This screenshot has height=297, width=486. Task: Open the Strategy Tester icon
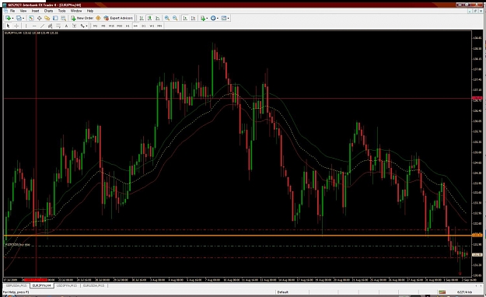(63, 18)
